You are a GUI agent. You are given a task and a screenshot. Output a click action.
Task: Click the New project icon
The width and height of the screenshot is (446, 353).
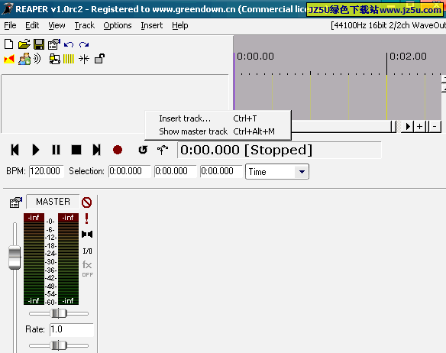[9, 44]
